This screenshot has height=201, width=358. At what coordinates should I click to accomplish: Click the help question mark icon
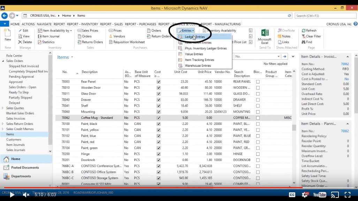[x=356, y=24]
